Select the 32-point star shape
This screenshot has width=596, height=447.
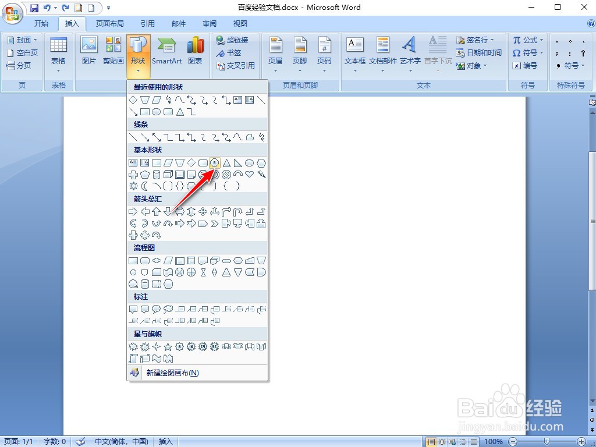tap(215, 347)
